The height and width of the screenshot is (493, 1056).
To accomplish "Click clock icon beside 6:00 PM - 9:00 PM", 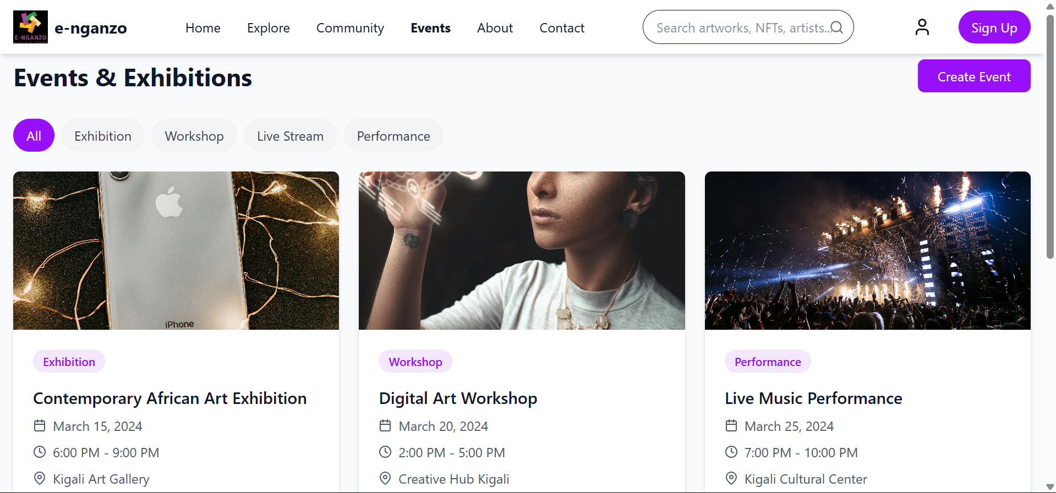I will (x=40, y=452).
